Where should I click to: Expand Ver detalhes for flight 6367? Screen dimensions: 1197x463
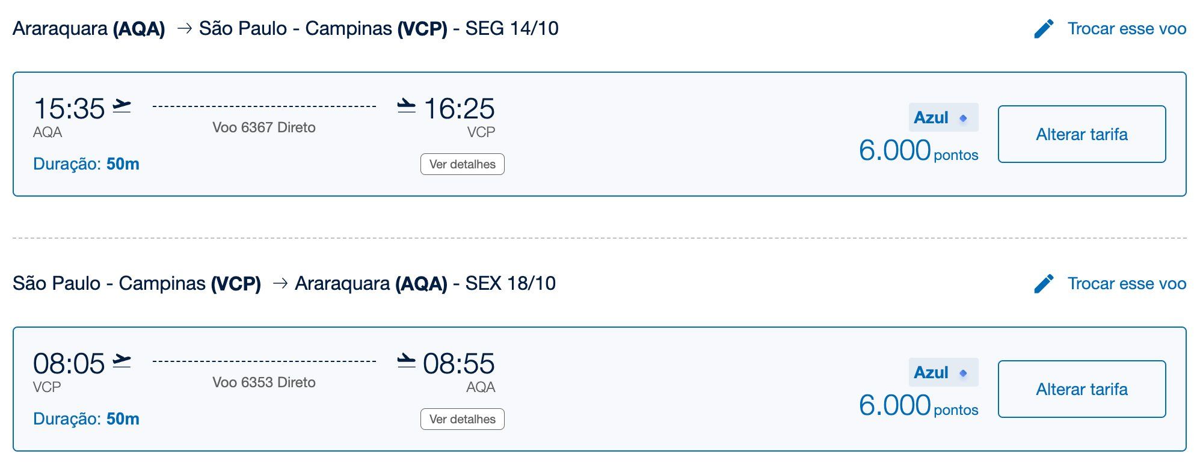462,164
